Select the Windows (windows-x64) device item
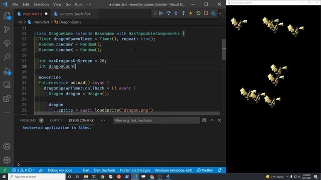This screenshot has width=321, height=180. tap(174, 170)
